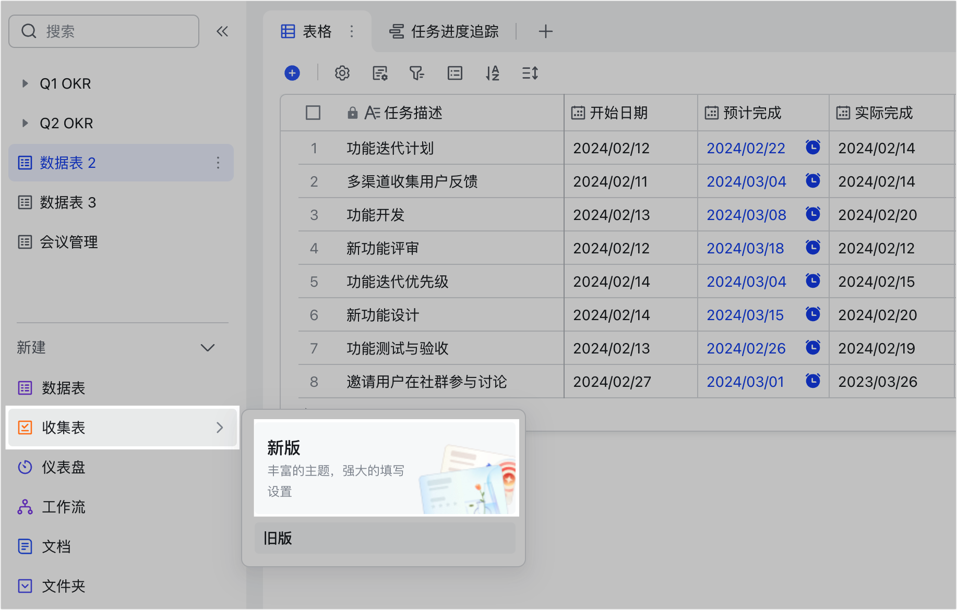Collapse sidebar with double-chevron icon
Screen dimensions: 957x610
(222, 31)
